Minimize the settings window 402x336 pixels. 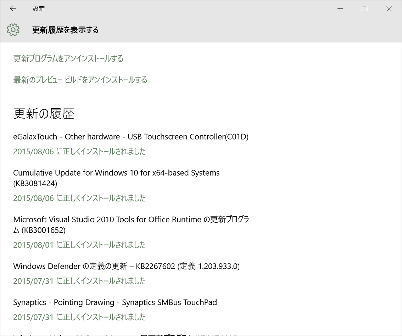pyautogui.click(x=340, y=9)
